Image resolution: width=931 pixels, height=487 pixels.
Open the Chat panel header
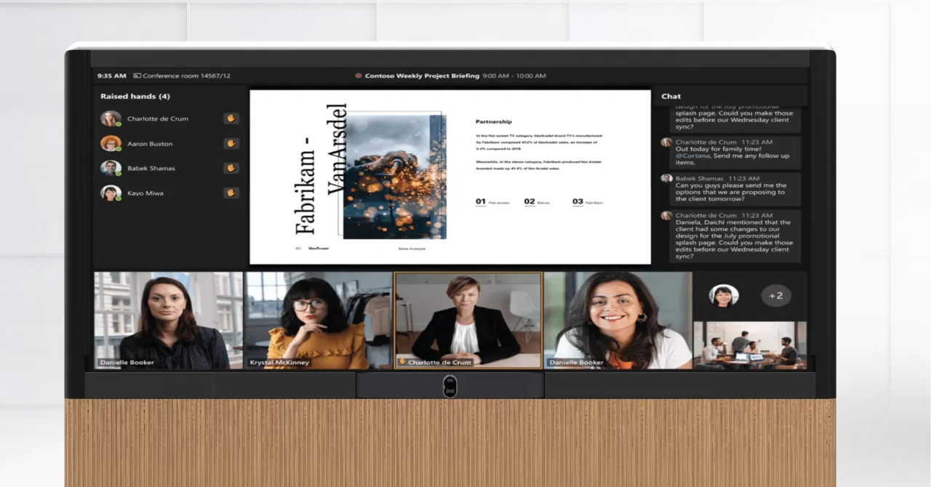670,96
